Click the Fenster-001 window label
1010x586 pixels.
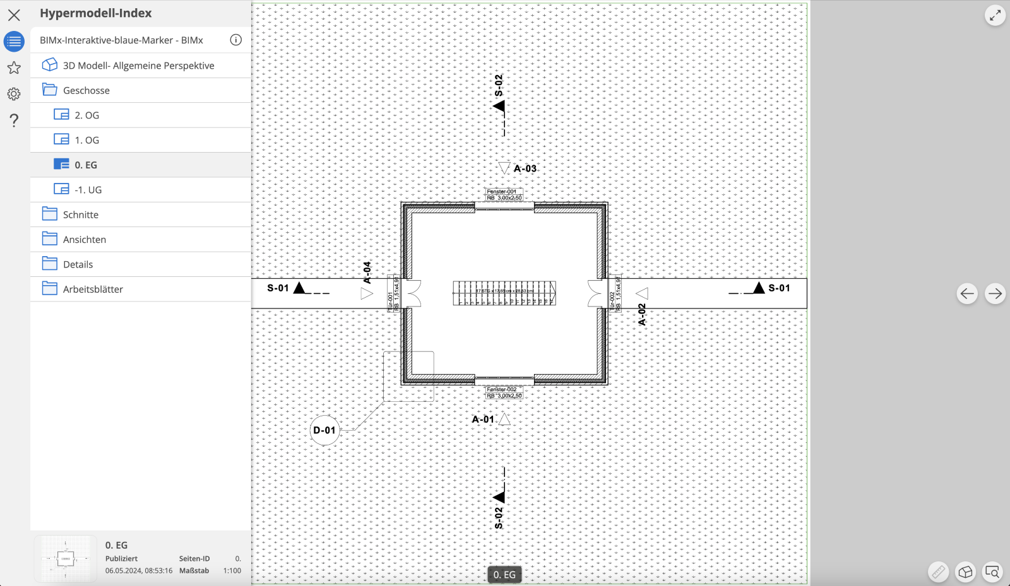[504, 194]
